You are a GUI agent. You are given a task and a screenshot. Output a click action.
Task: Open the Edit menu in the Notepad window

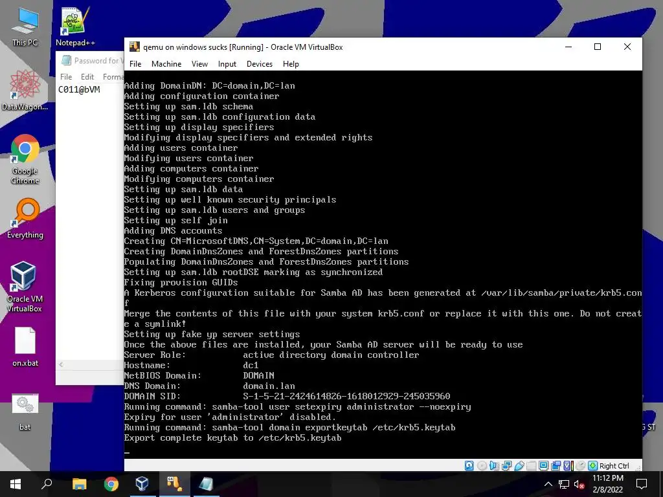pyautogui.click(x=87, y=77)
